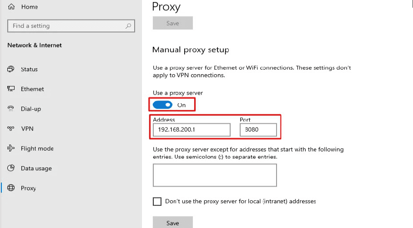Click the proxy Address input field
The width and height of the screenshot is (413, 228).
click(191, 130)
